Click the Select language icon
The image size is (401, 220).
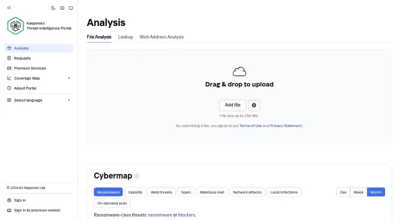pos(9,100)
